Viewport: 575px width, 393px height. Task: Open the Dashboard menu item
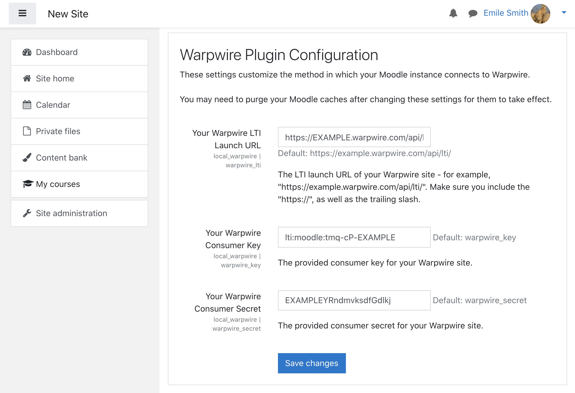click(x=57, y=52)
